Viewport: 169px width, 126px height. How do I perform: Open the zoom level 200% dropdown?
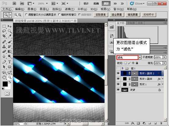(x=47, y=4)
